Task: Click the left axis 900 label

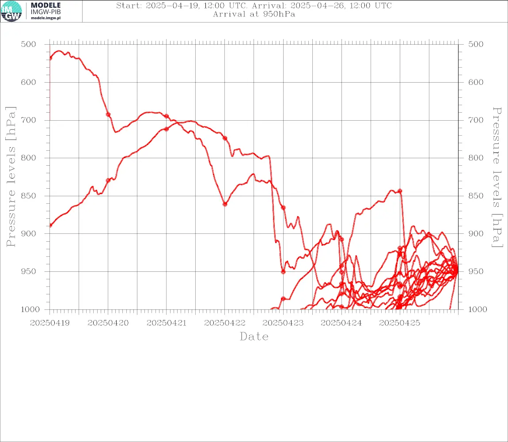Action: pyautogui.click(x=29, y=233)
